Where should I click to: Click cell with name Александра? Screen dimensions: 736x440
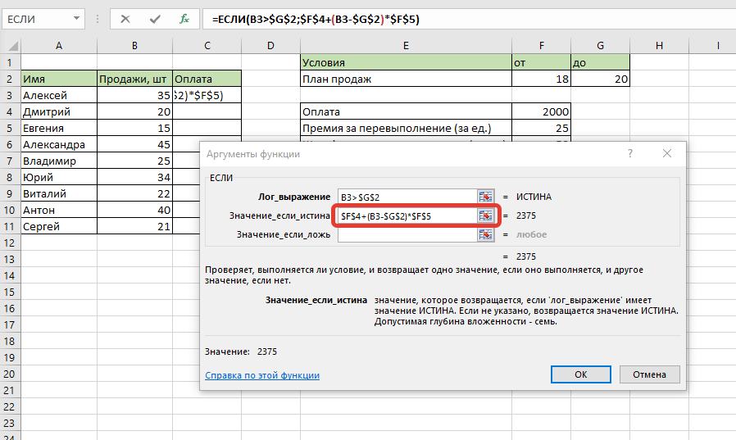pos(59,144)
